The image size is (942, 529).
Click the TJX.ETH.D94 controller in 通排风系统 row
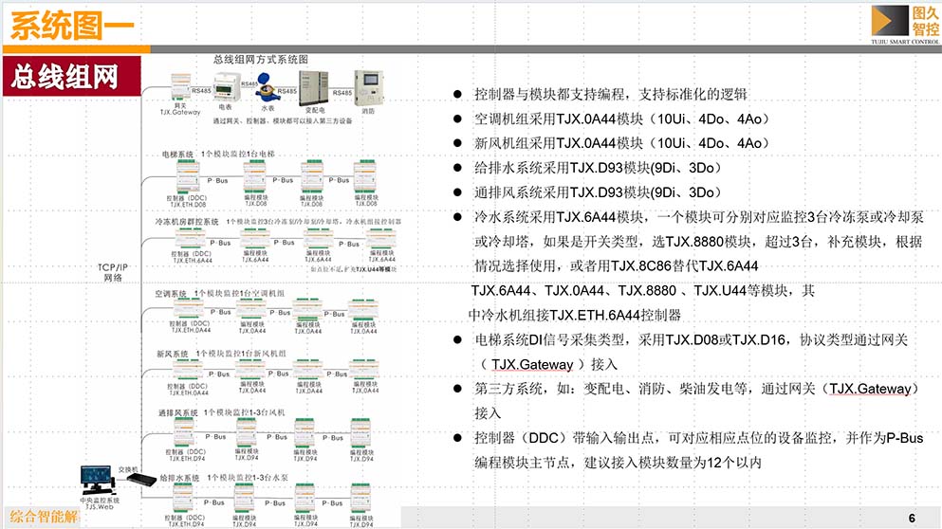[188, 437]
